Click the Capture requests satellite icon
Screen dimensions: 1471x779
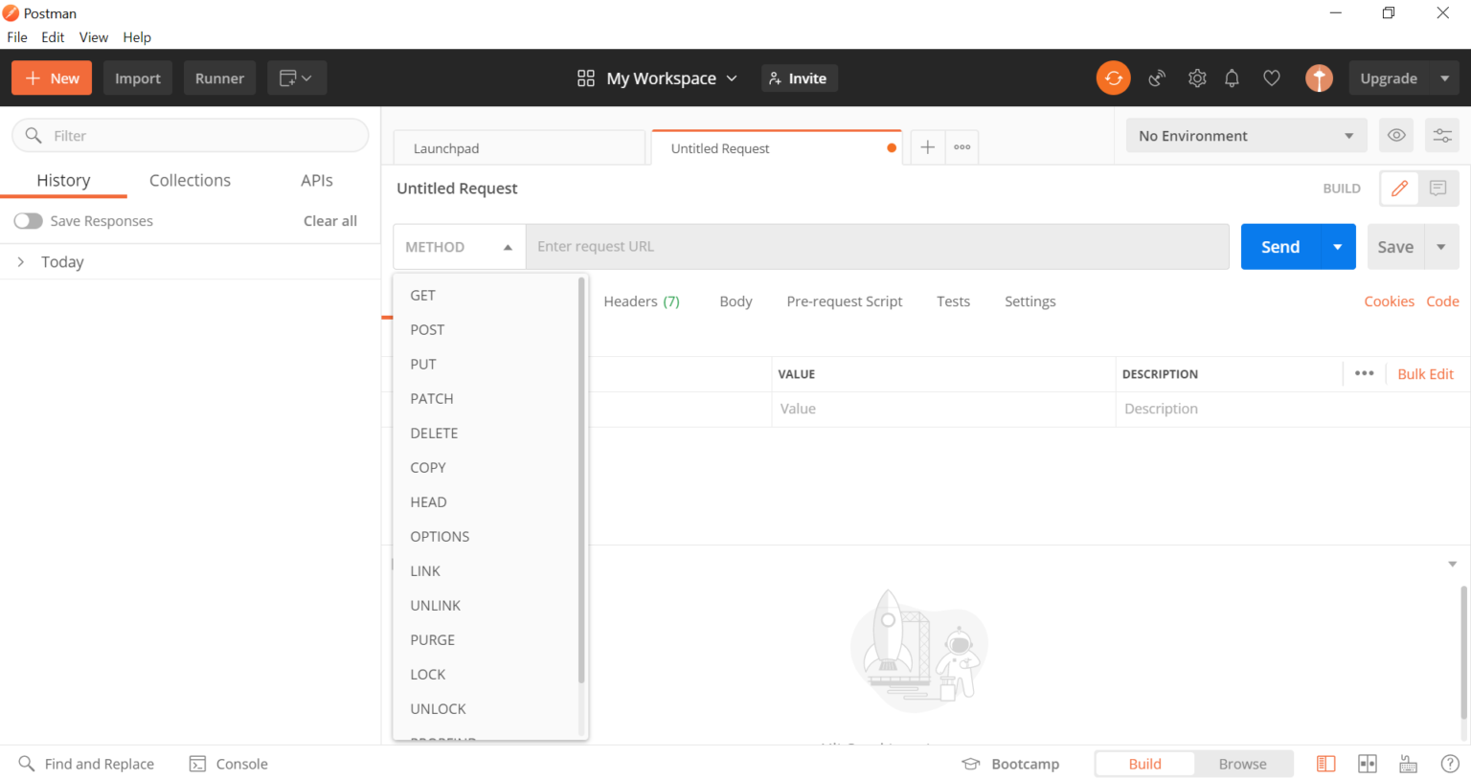coord(1157,78)
